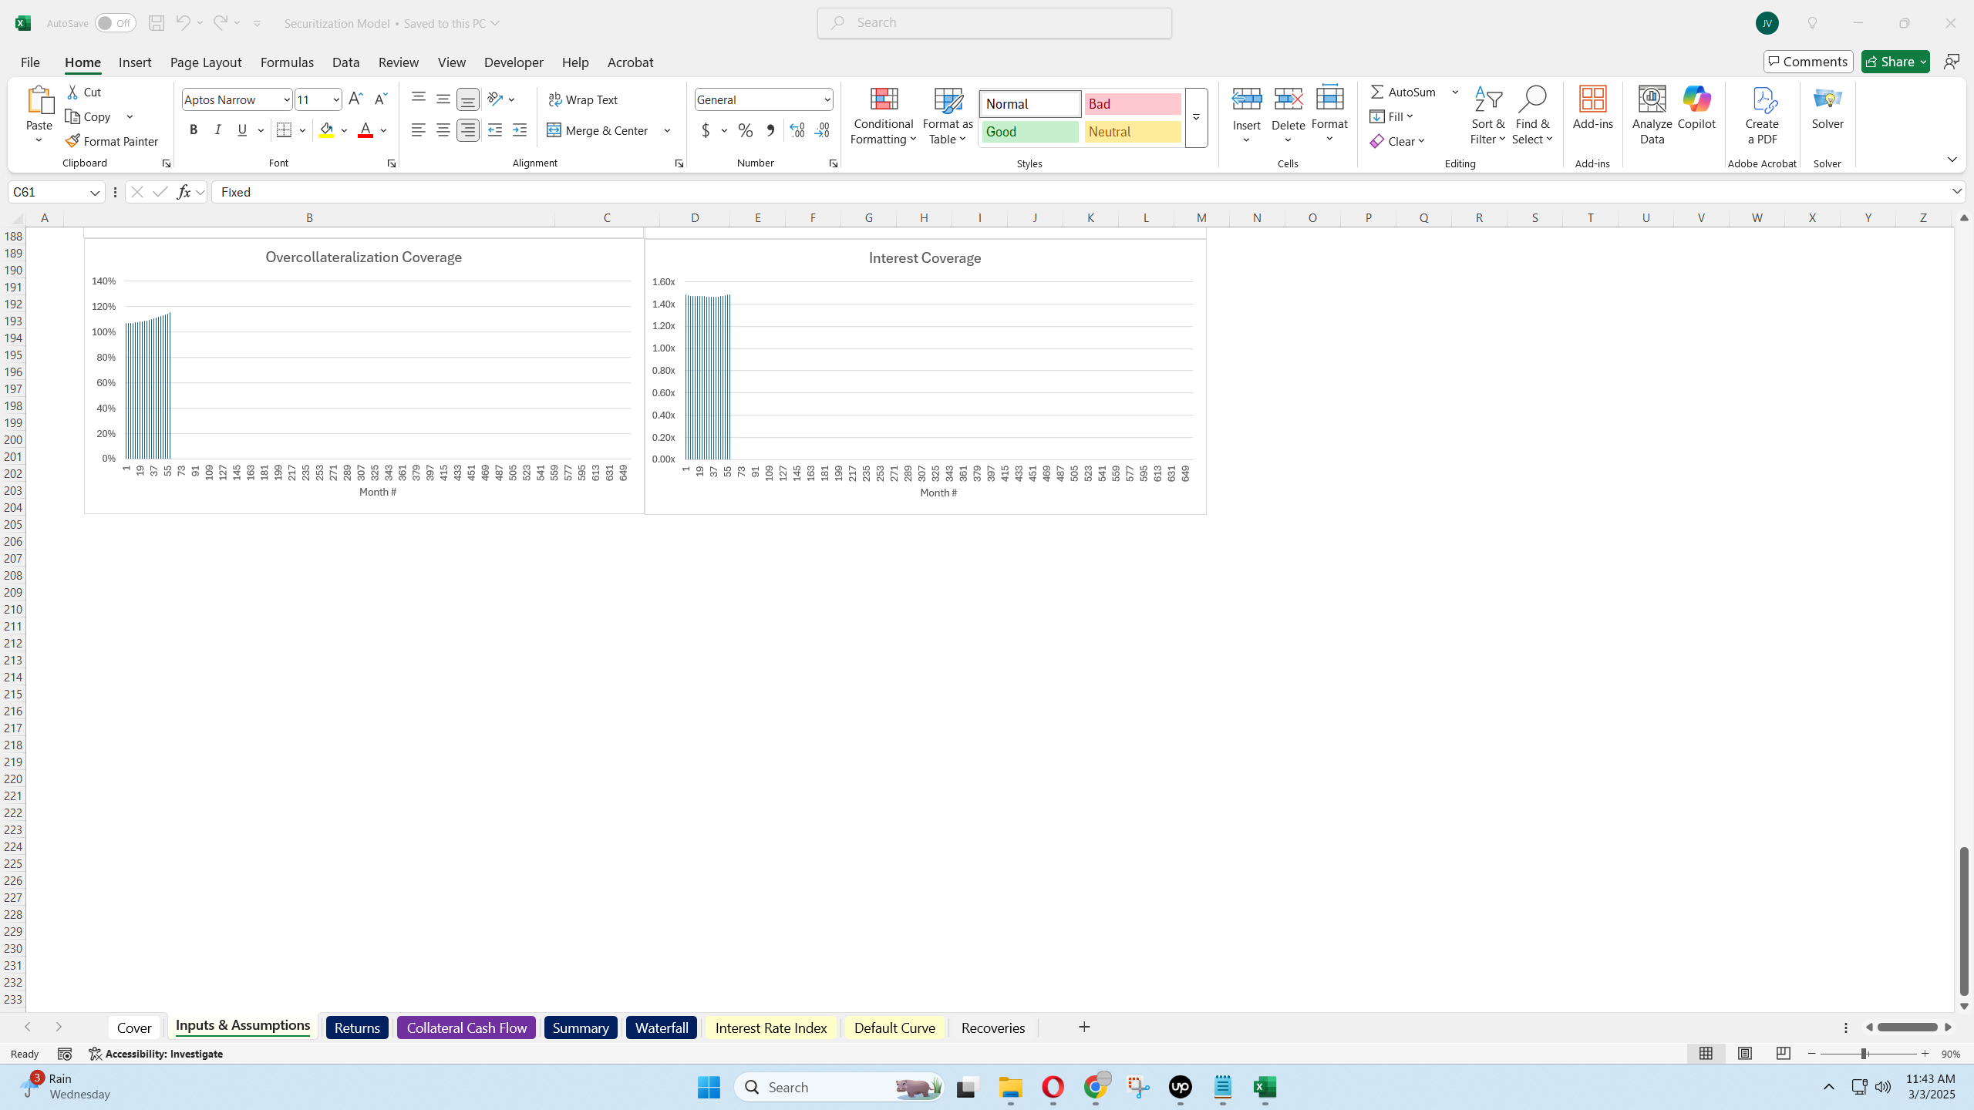Screen dimensions: 1974x1110
Task: Expand the Name Box dropdown
Action: (95, 192)
